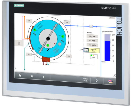Click the gray valve circle near the center
Viewport: 132px width, 106px height.
pyautogui.click(x=60, y=44)
